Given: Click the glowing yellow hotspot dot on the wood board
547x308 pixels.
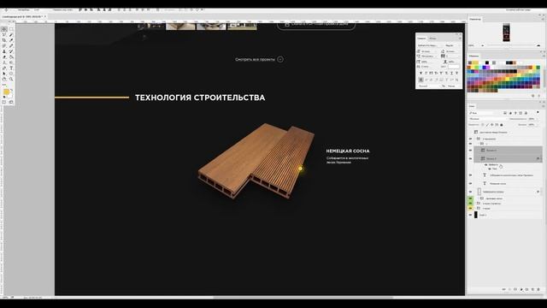Looking at the screenshot, I should point(300,169).
